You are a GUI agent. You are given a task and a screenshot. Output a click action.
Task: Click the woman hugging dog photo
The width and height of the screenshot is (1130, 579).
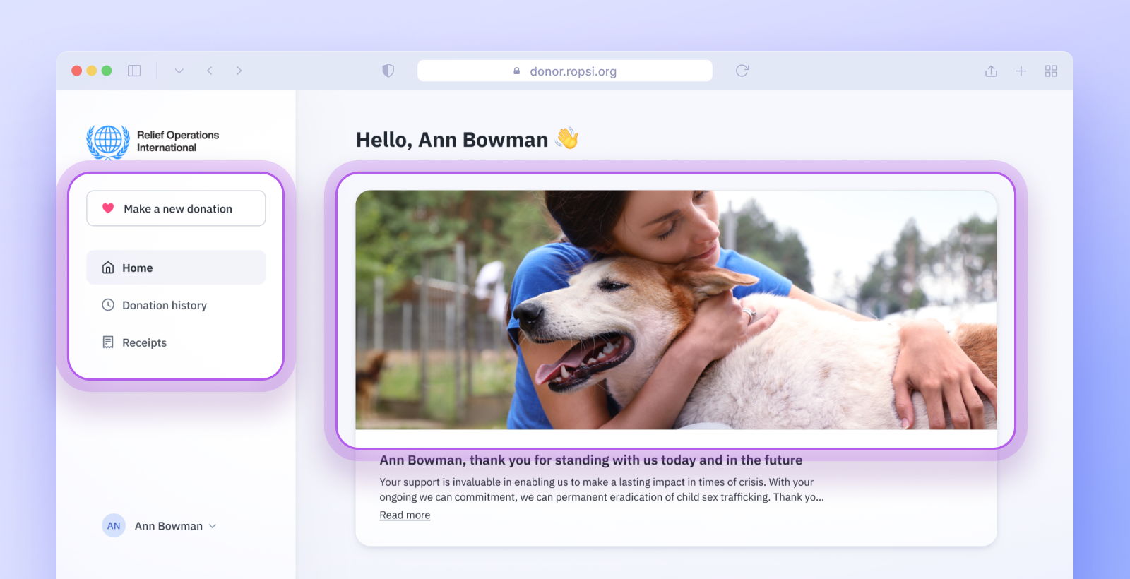coord(676,309)
